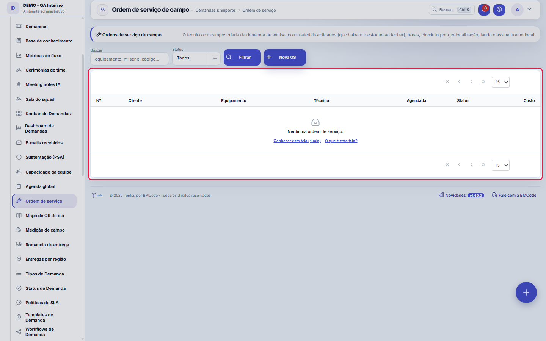Open 'Conhecer esta tela (1 min)' link
The width and height of the screenshot is (546, 341).
pyautogui.click(x=297, y=141)
